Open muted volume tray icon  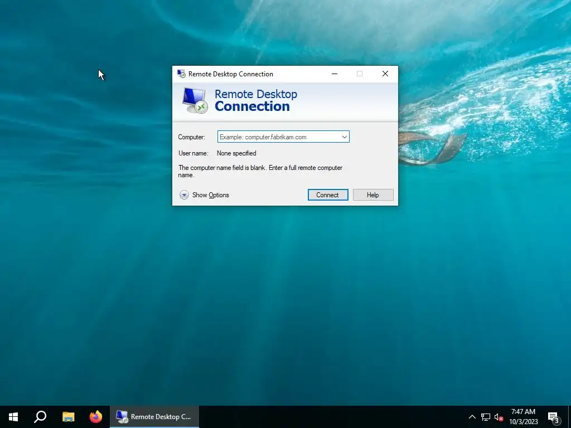(499, 417)
